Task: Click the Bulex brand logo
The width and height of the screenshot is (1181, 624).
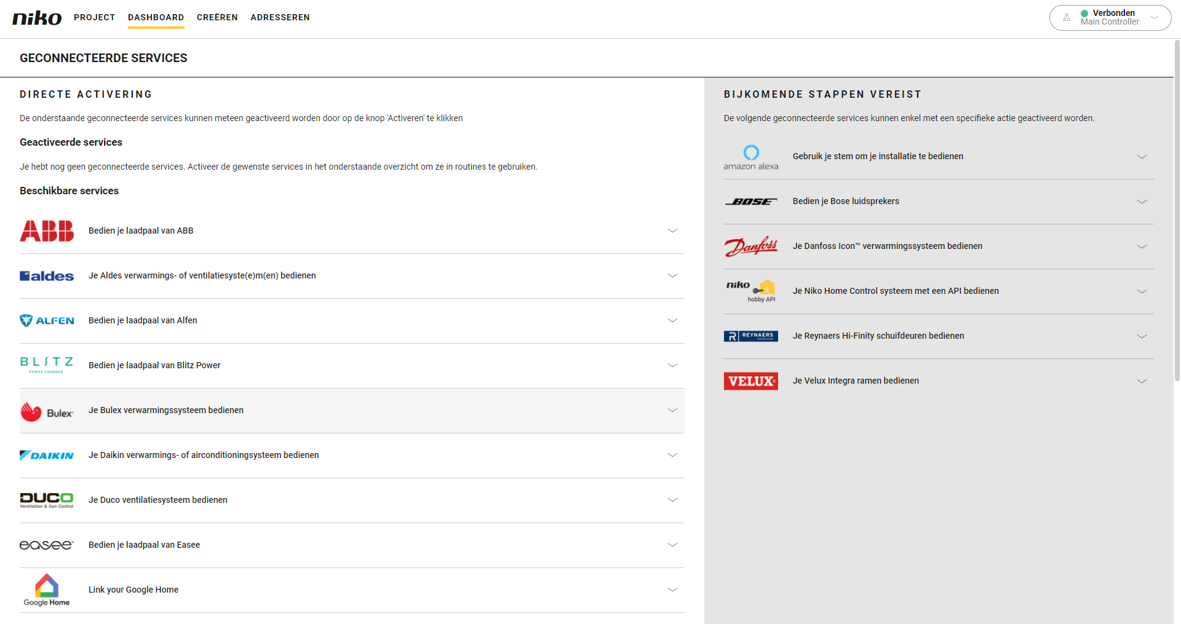Action: (x=47, y=411)
